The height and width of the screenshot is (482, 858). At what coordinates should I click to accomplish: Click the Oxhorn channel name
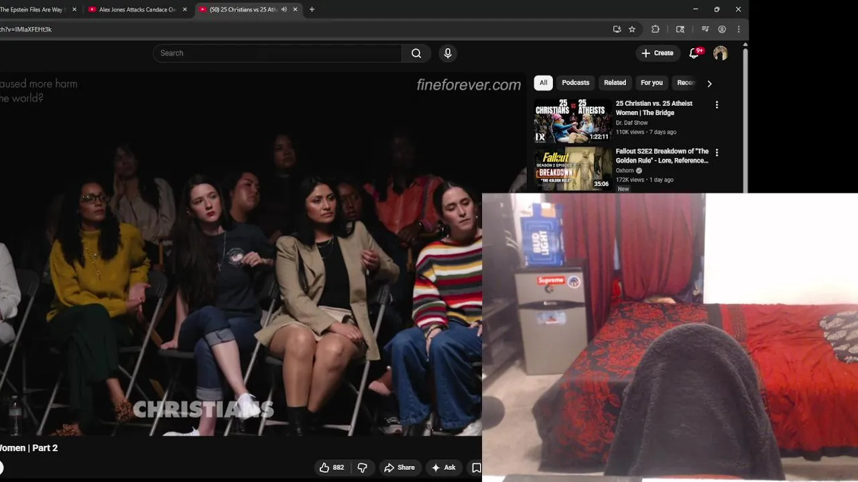pos(625,171)
